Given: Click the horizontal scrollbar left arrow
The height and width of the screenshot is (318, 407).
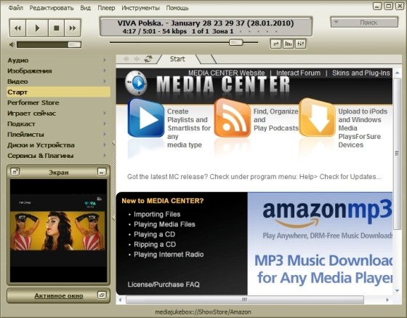Looking at the screenshot, I should (120, 300).
